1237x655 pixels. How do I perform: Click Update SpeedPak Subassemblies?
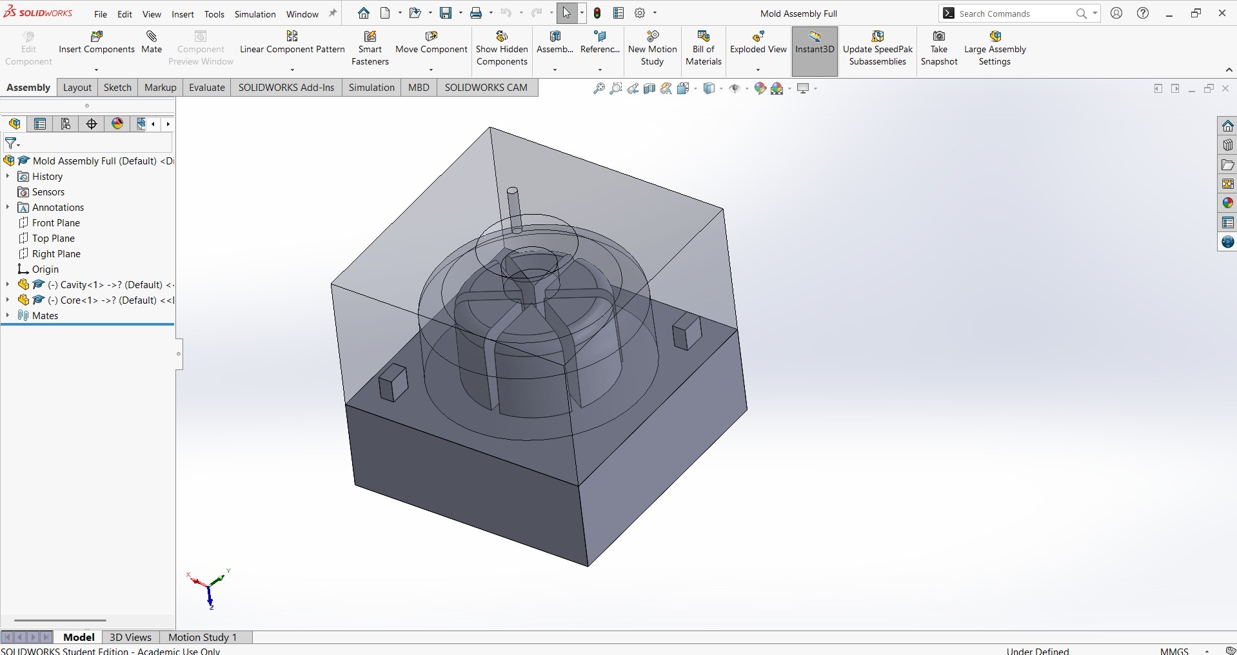click(878, 48)
